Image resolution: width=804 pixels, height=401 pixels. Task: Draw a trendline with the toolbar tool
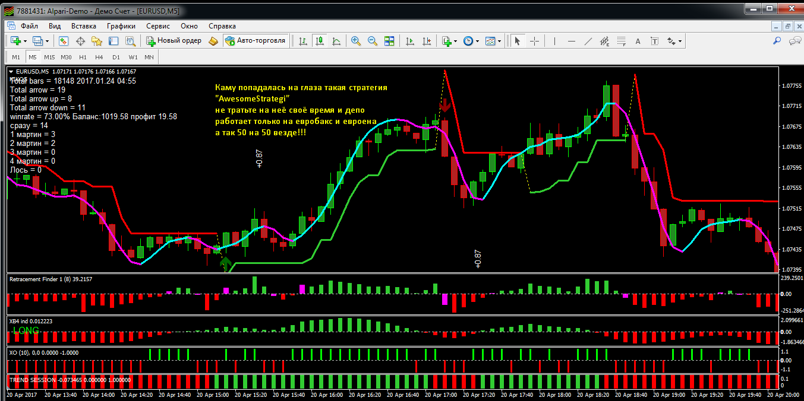588,41
